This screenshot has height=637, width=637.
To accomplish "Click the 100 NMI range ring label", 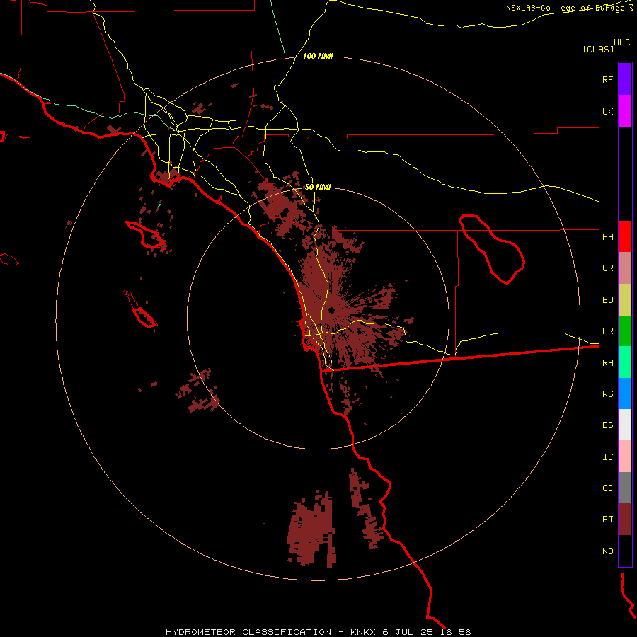I will point(318,56).
